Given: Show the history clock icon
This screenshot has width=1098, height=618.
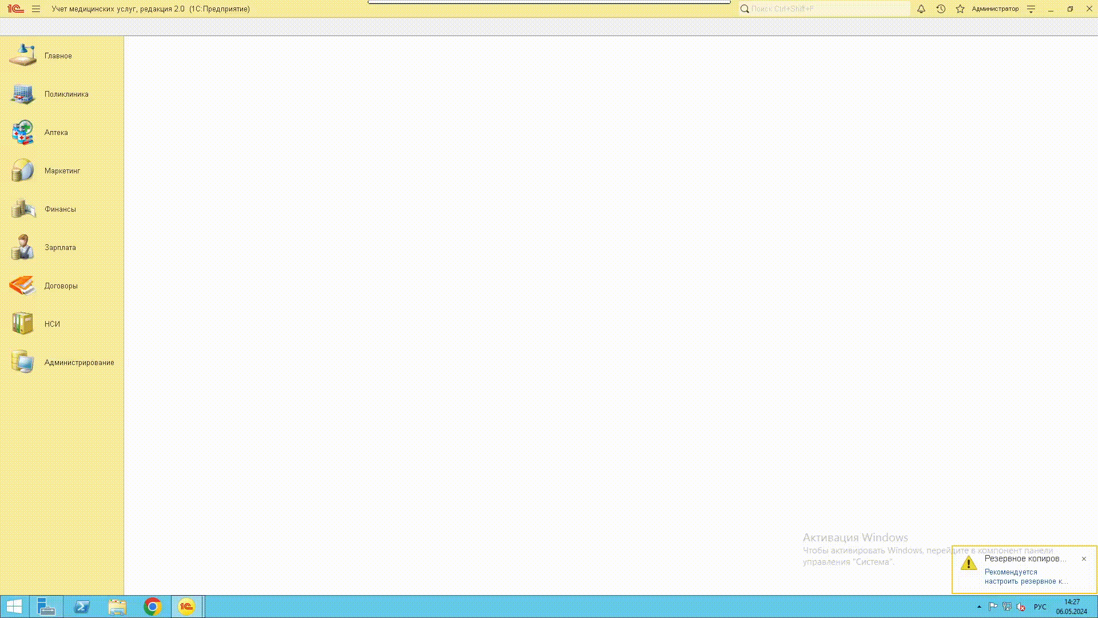Looking at the screenshot, I should click(941, 9).
